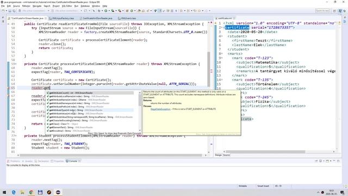Select getAttributeCount() proposal in autocomplete list

click(x=90, y=93)
